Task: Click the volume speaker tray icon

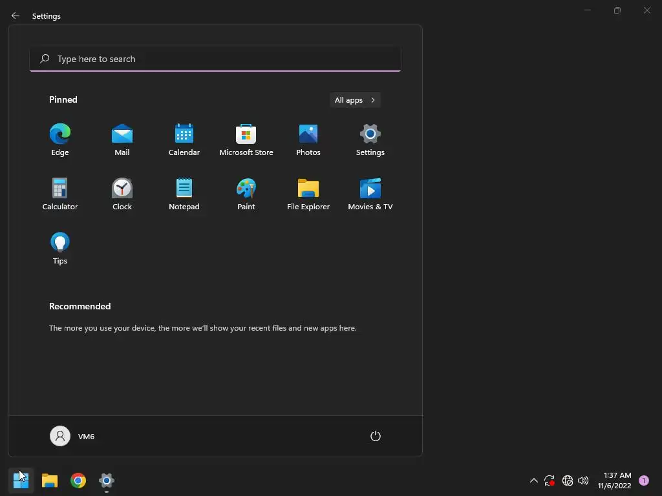Action: click(583, 480)
